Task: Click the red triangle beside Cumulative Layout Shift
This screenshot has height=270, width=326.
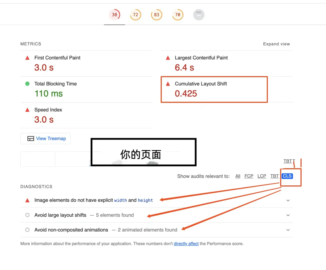Action: tap(168, 84)
